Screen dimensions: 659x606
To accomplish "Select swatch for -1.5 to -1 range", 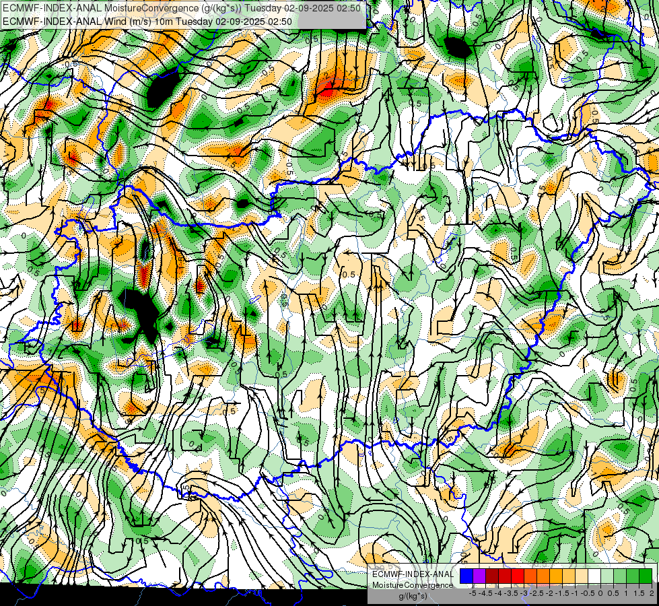I will coord(569,576).
